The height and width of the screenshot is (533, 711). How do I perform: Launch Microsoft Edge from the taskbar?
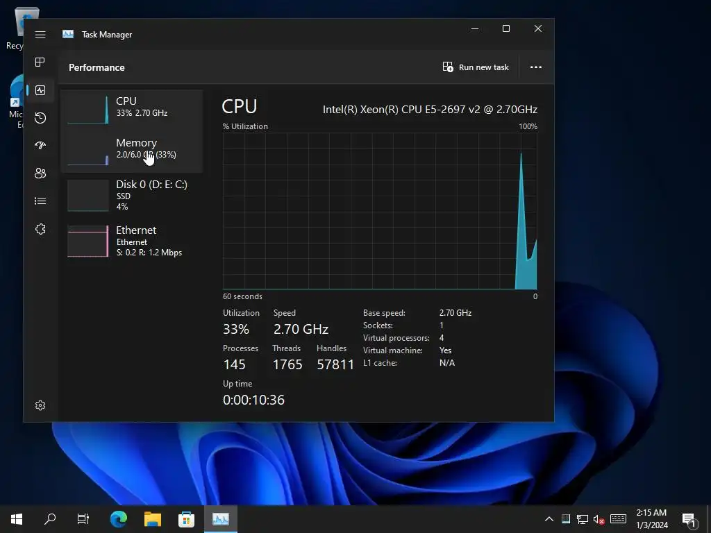[x=118, y=519]
